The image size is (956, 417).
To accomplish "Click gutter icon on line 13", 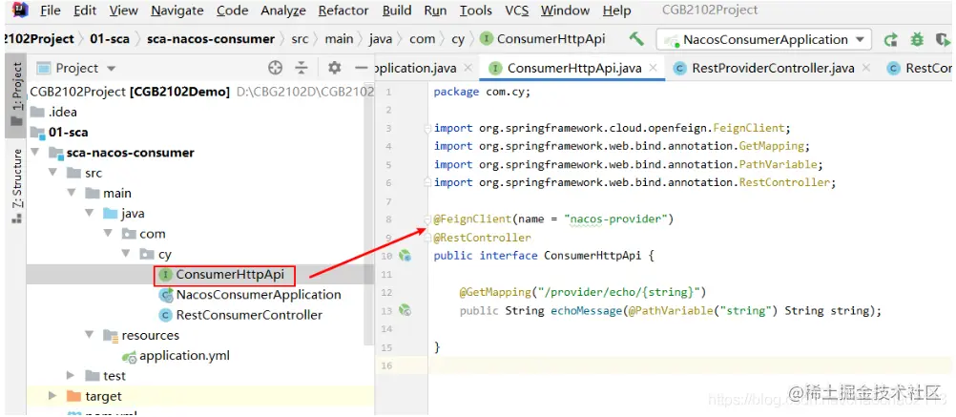I will 405,310.
